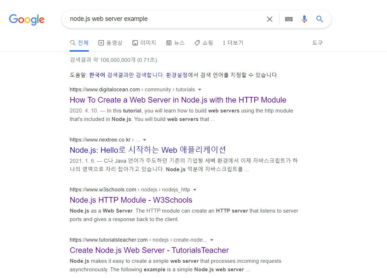Click the 2021. 1. 6. snippet date
387x278 pixels.
click(82, 161)
